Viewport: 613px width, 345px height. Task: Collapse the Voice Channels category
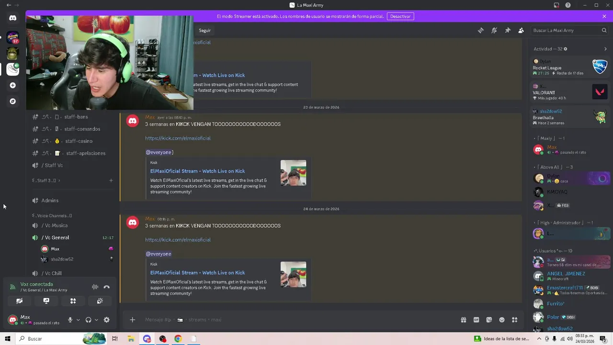pyautogui.click(x=52, y=216)
